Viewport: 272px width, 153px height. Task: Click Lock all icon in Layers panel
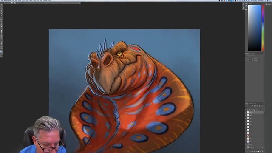pyautogui.click(x=254, y=110)
